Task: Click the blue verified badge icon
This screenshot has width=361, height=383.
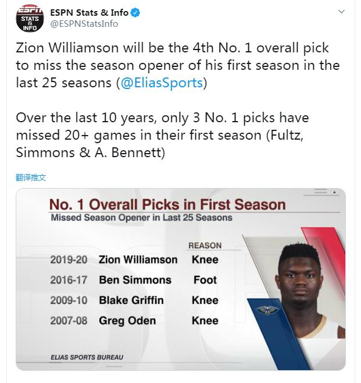Action: (135, 12)
